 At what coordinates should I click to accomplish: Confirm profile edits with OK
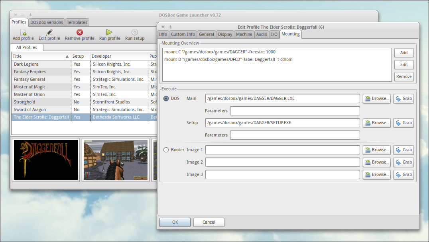[175, 222]
